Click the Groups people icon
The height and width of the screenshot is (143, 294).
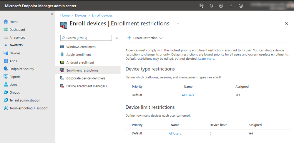[6, 92]
